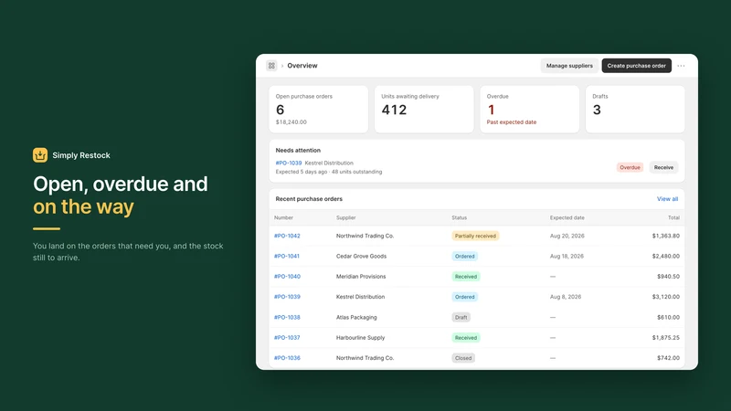
Task: Open purchase order #PO-1040
Action: (x=287, y=277)
